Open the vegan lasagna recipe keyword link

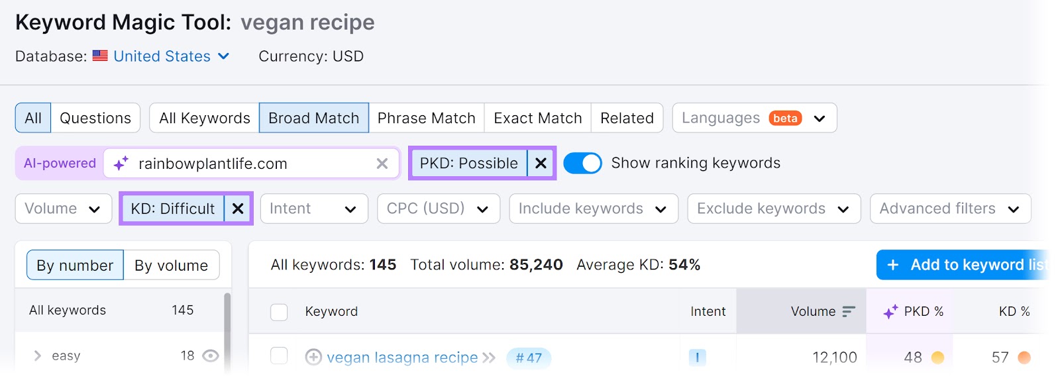click(x=401, y=358)
